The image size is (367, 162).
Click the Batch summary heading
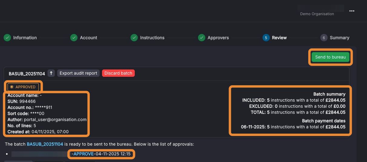(x=329, y=94)
